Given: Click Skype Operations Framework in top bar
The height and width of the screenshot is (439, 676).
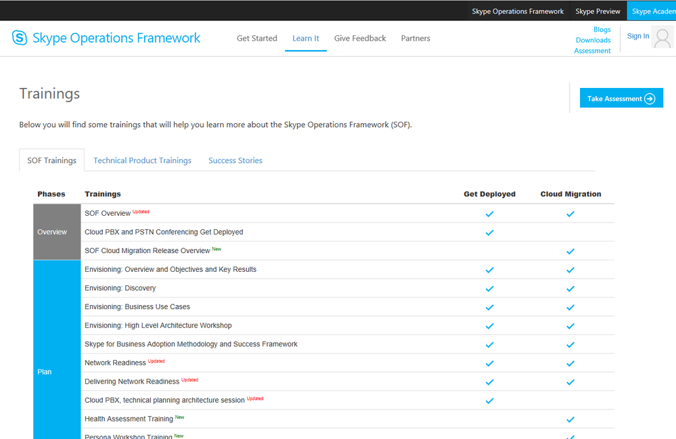Looking at the screenshot, I should click(518, 11).
